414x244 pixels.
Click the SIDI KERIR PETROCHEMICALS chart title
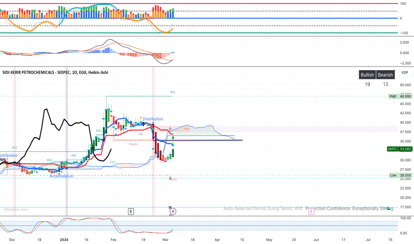pyautogui.click(x=55, y=73)
